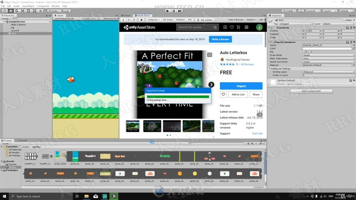Open the Window menu
The image size is (356, 200).
(56, 6)
